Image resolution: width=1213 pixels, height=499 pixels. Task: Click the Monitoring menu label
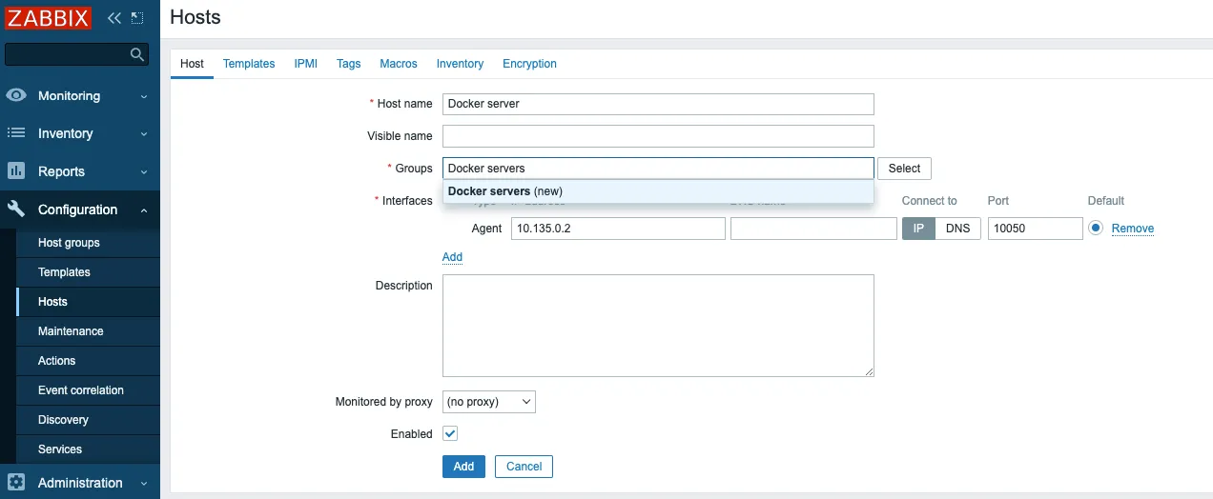point(69,96)
